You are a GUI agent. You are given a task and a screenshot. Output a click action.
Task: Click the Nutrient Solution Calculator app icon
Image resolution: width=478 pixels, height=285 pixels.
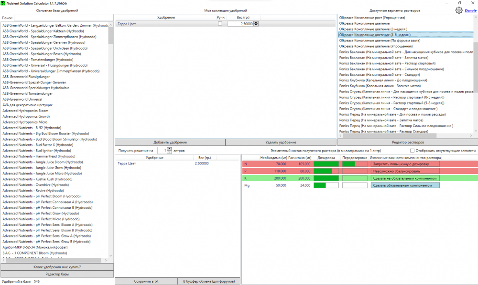coord(3,3)
